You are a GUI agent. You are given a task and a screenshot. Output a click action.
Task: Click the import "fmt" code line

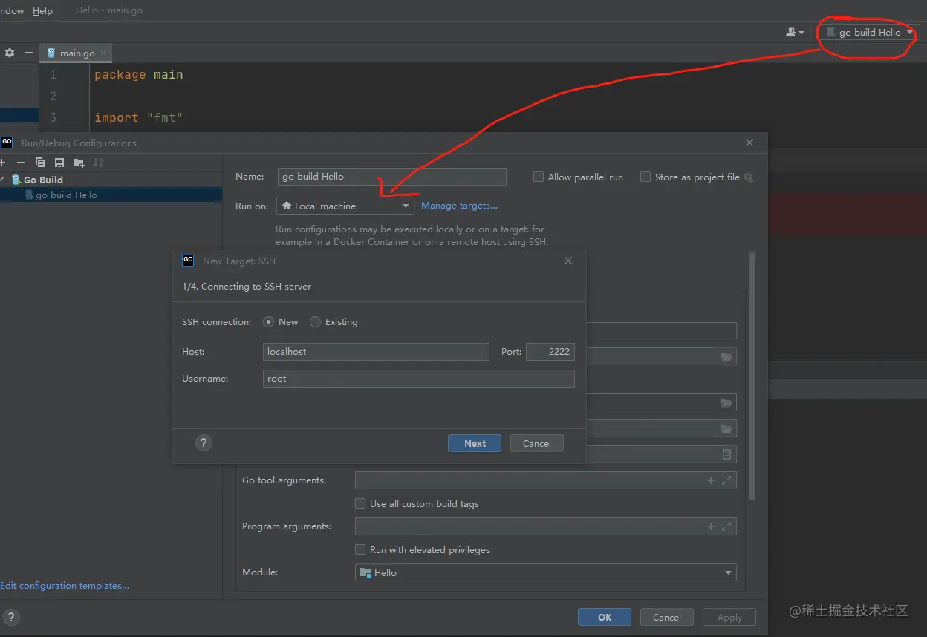(x=138, y=117)
